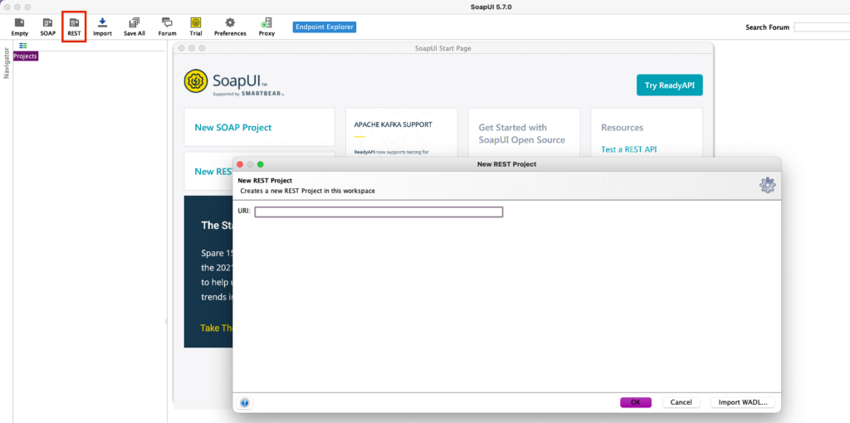Click 'Creates a new REST Project' description text
The image size is (850, 423).
[307, 192]
